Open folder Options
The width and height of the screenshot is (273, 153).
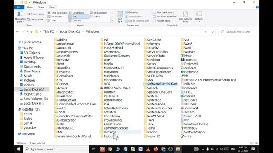(199, 17)
